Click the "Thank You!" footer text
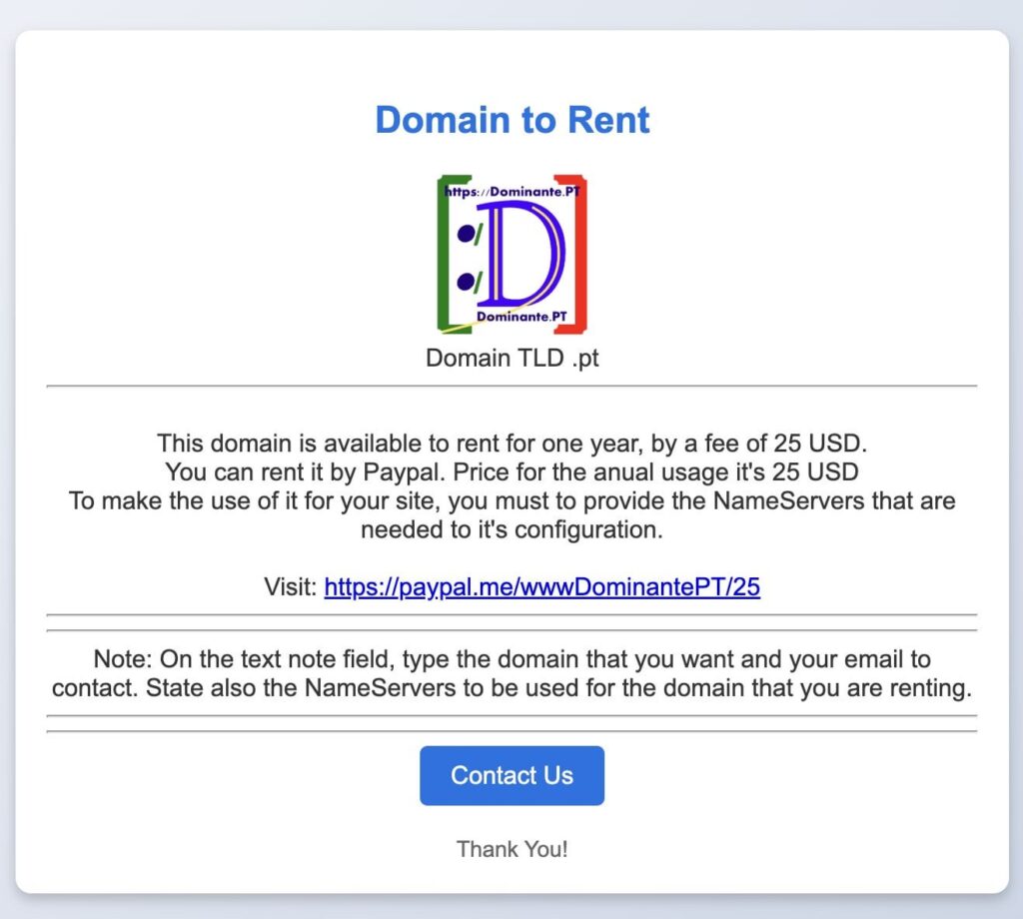This screenshot has height=919, width=1023. click(512, 848)
